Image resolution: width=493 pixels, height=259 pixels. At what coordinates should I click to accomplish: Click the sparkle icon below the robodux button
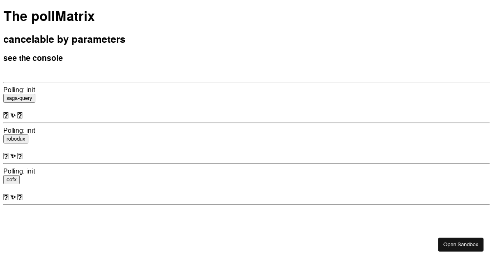pos(13,156)
